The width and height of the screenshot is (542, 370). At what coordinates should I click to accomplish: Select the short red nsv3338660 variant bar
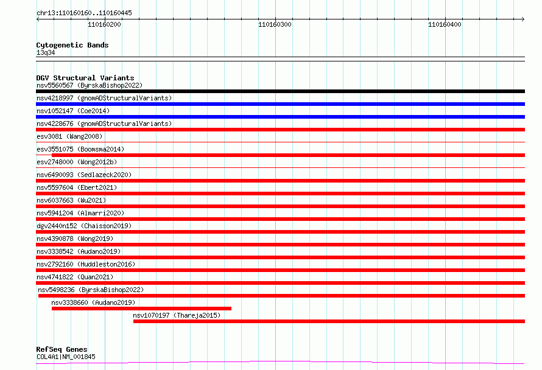tap(141, 309)
